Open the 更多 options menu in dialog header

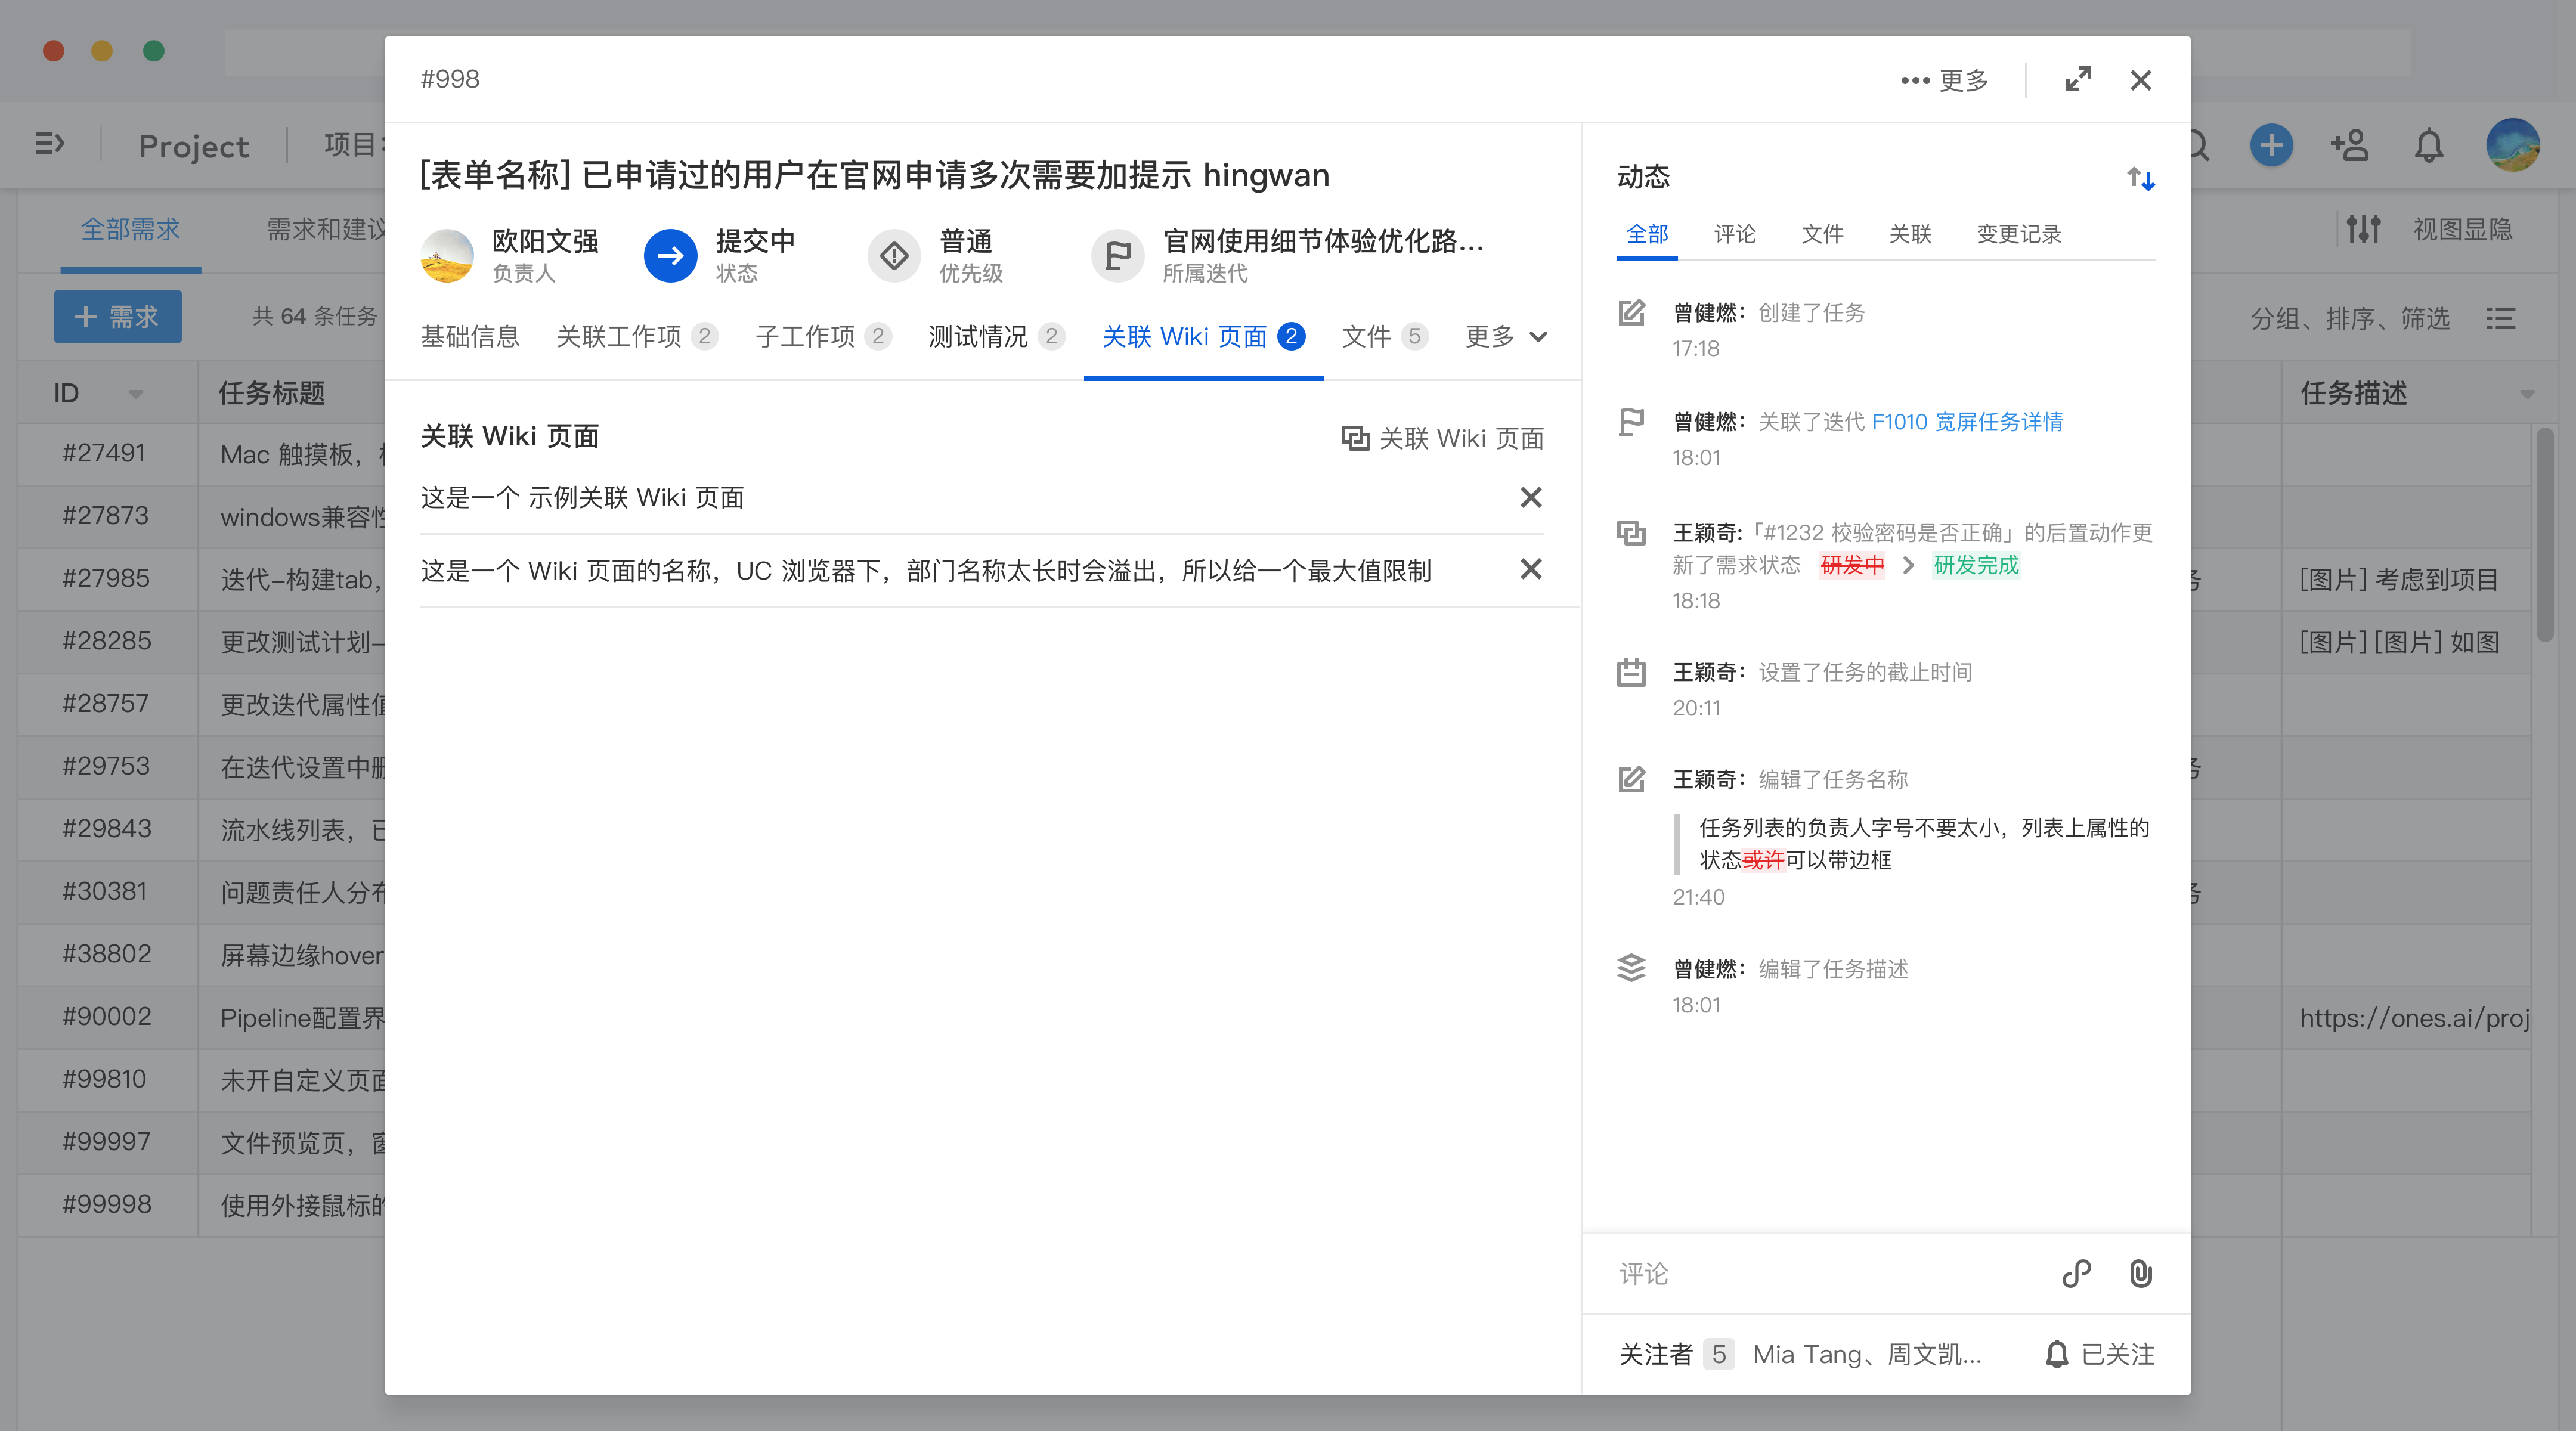pyautogui.click(x=1944, y=80)
